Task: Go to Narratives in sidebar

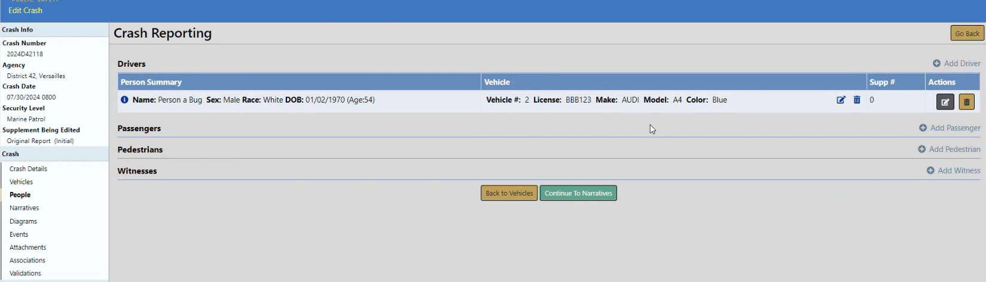Action: pyautogui.click(x=24, y=208)
